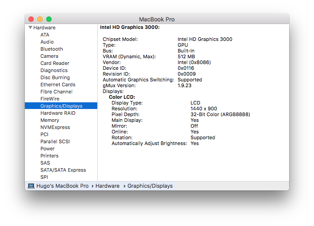Select Audio in the sidebar
Image resolution: width=314 pixels, height=226 pixels.
click(47, 42)
